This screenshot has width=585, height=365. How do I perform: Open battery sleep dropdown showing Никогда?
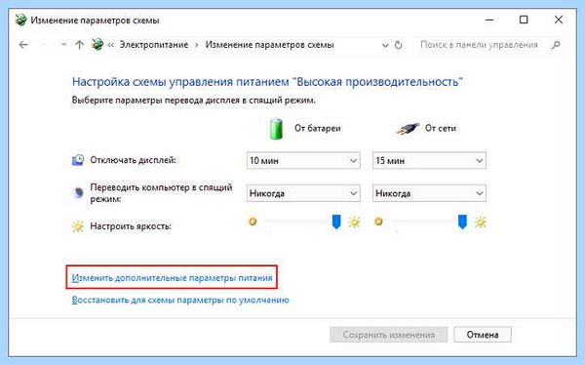click(x=303, y=193)
